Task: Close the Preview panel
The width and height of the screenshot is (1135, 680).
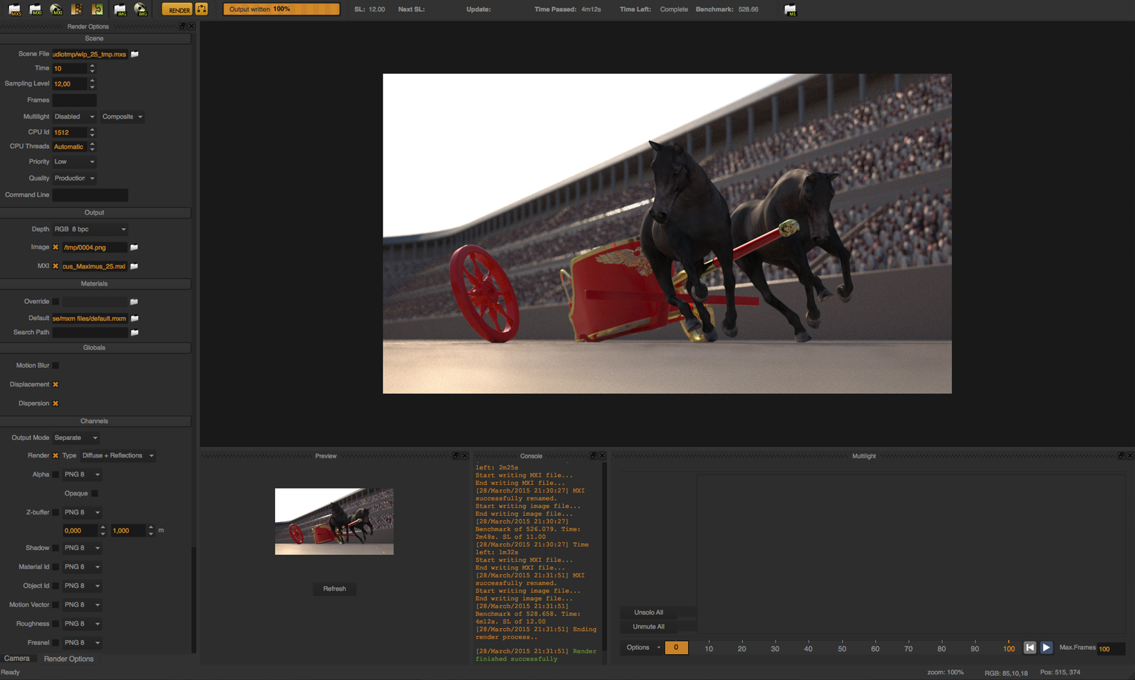Action: click(x=465, y=455)
